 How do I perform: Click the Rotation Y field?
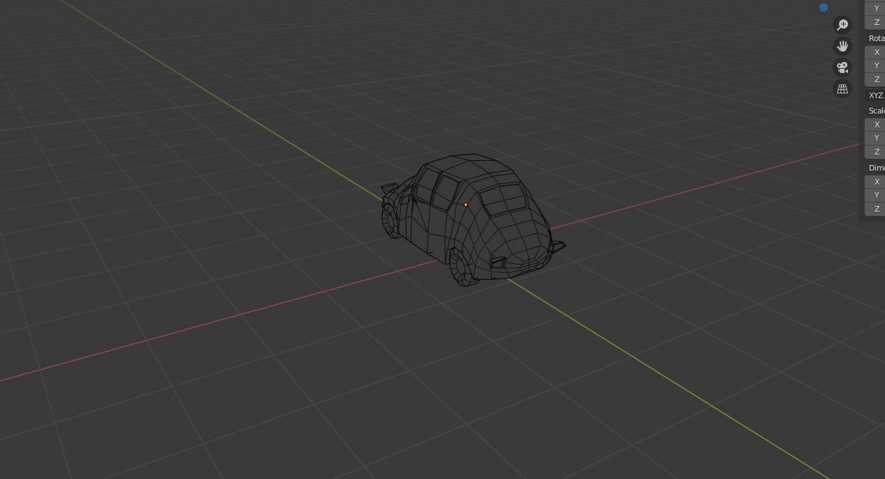coord(875,65)
